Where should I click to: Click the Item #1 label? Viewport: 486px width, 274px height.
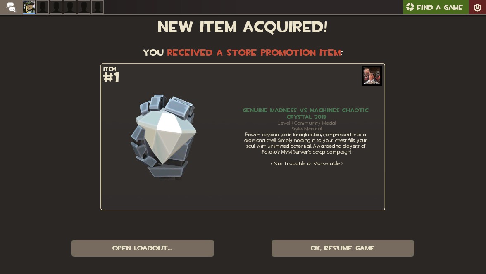pyautogui.click(x=111, y=74)
